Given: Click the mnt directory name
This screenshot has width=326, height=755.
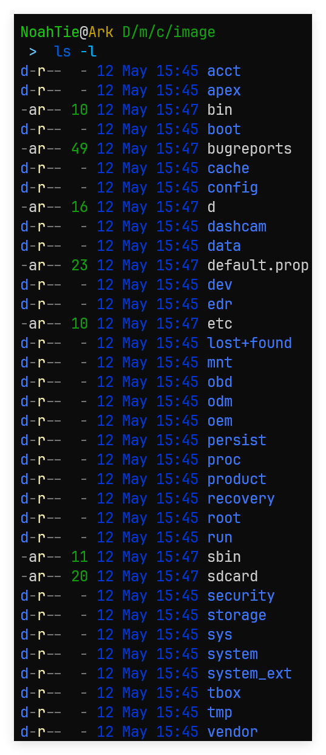Looking at the screenshot, I should pos(220,363).
